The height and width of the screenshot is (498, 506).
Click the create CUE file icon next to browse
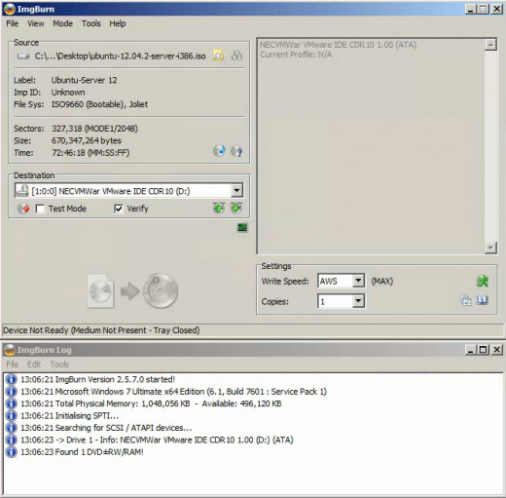point(236,56)
